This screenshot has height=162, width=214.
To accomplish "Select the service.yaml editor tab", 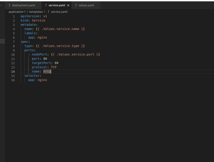I will click(57, 5).
